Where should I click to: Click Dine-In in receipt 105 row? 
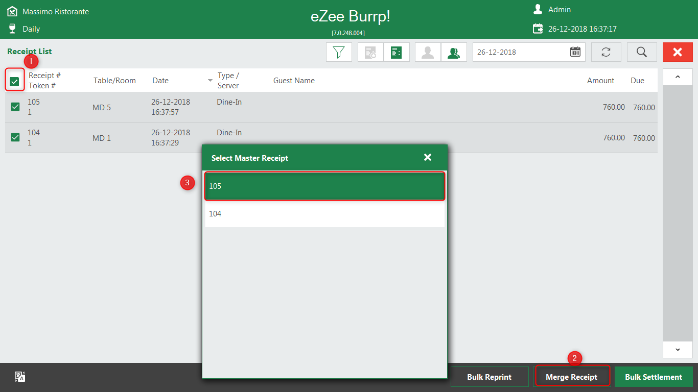229,102
